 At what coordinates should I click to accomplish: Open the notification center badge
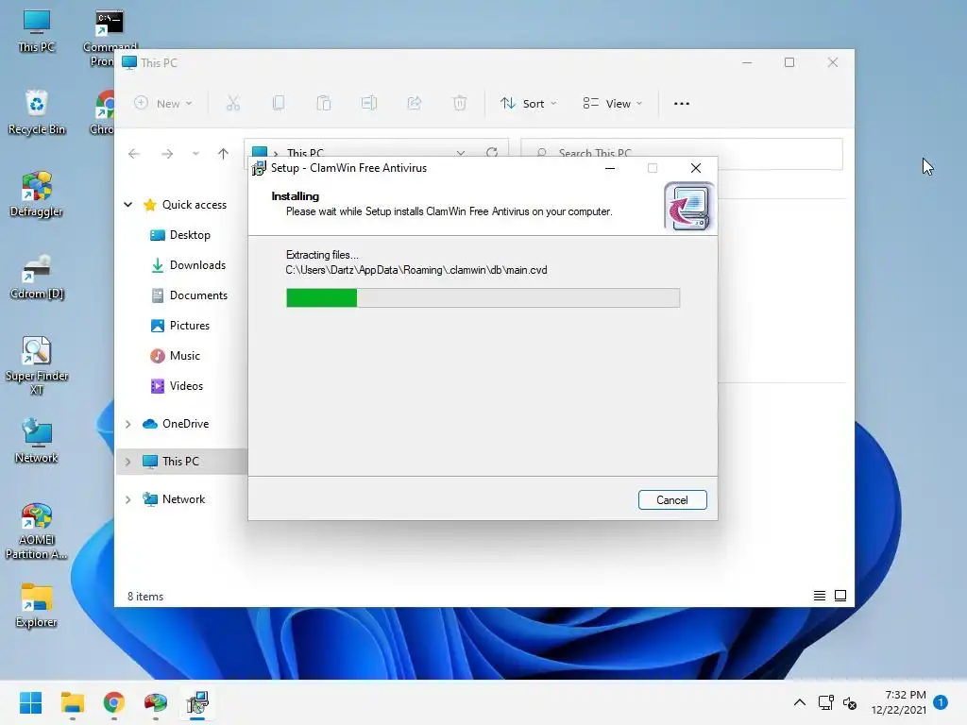(941, 702)
